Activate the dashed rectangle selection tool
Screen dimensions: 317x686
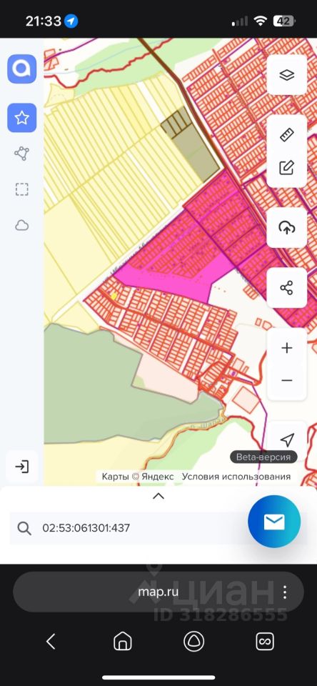click(22, 189)
